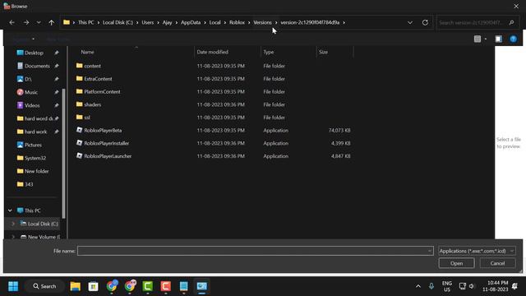Select RobloxPlayerLauncher application

click(104, 156)
